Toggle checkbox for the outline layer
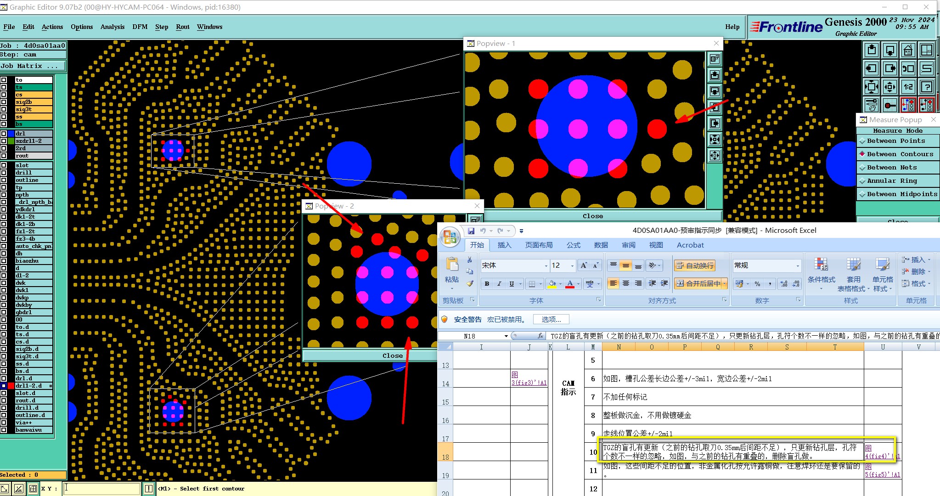This screenshot has height=496, width=940. click(x=4, y=180)
